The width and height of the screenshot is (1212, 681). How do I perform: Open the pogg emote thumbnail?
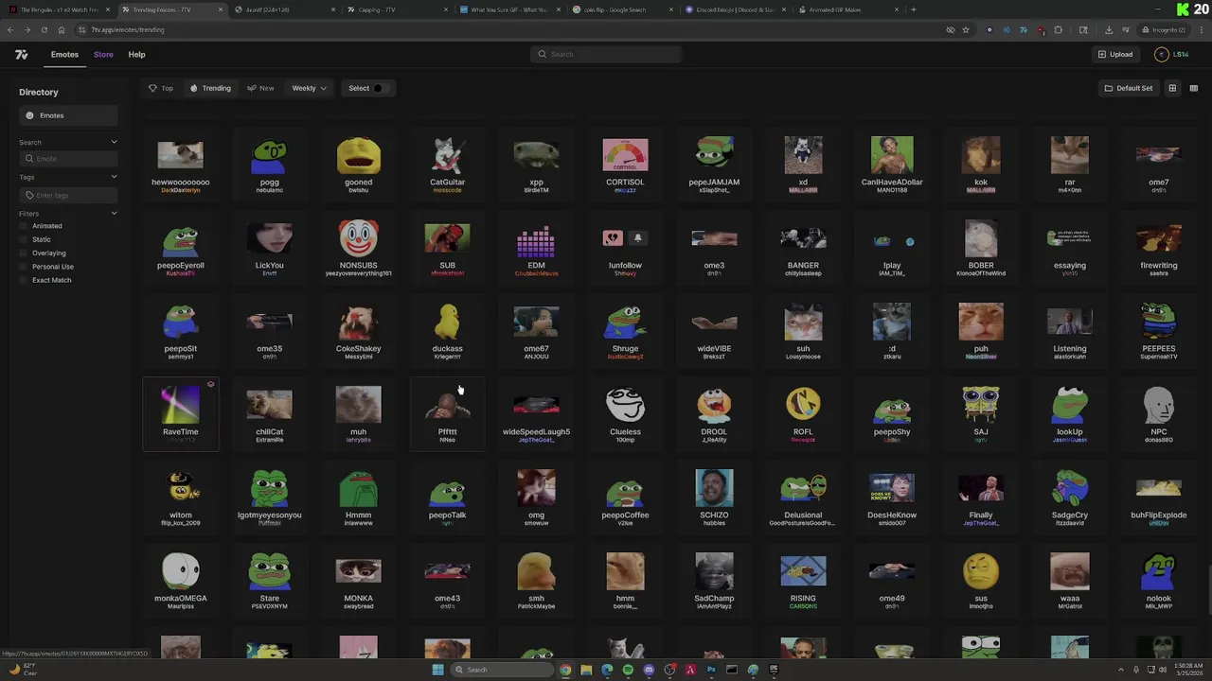[x=269, y=155]
